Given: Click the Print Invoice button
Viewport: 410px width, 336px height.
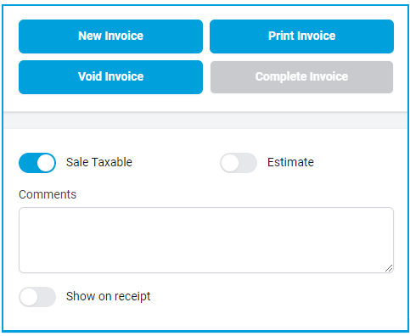Looking at the screenshot, I should tap(301, 36).
